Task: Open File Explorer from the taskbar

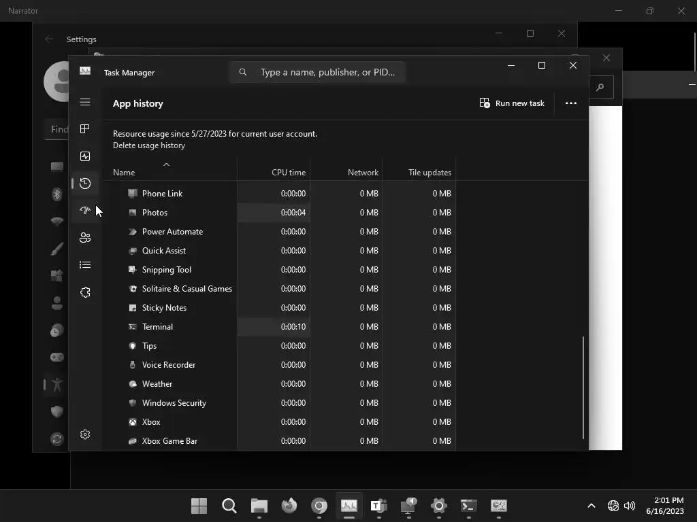Action: tap(259, 506)
